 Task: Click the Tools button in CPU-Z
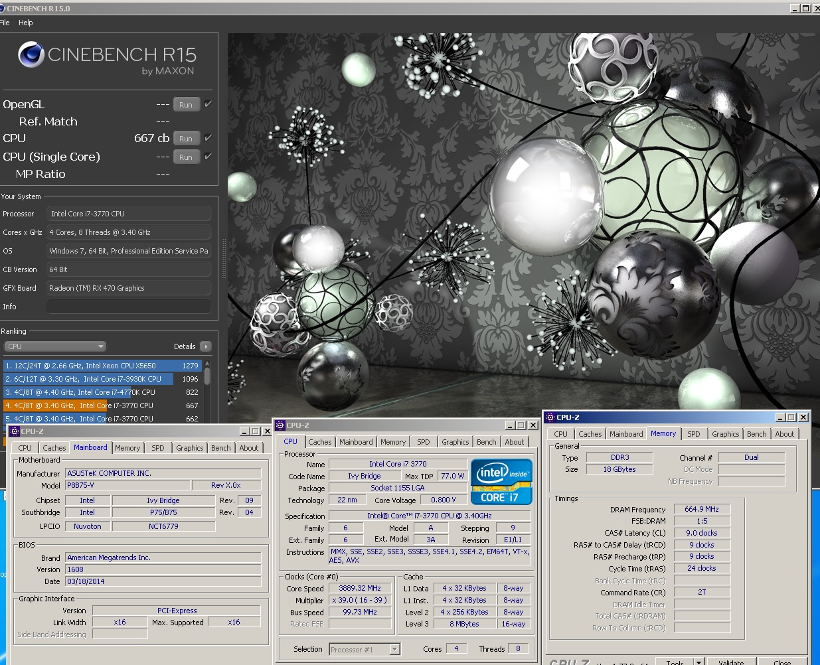[x=675, y=662]
